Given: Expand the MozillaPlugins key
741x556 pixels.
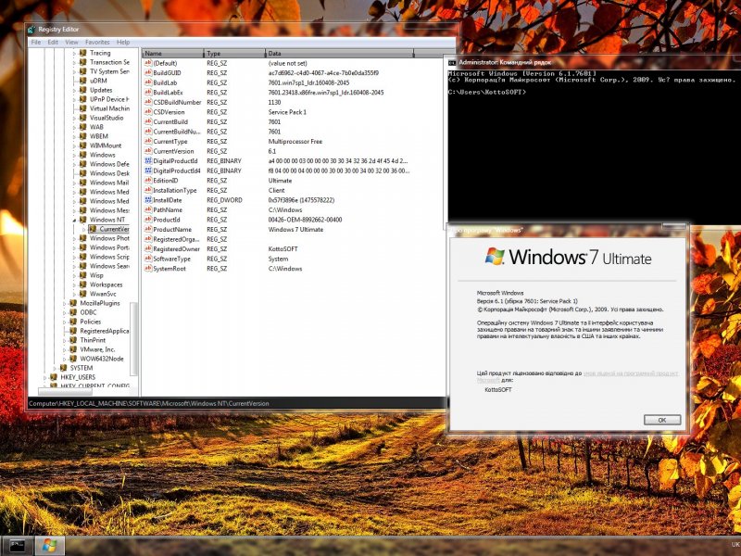Looking at the screenshot, I should [65, 303].
